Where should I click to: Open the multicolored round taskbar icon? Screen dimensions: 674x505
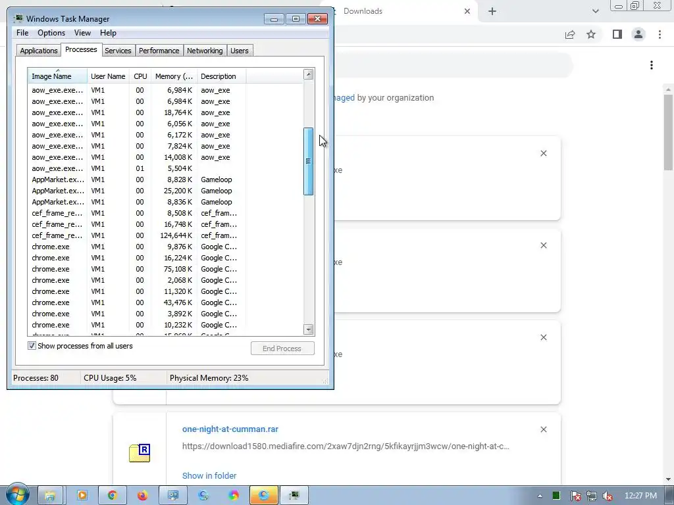pos(234,496)
